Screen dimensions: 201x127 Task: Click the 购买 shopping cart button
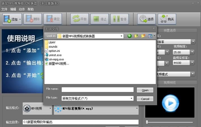click(x=167, y=19)
